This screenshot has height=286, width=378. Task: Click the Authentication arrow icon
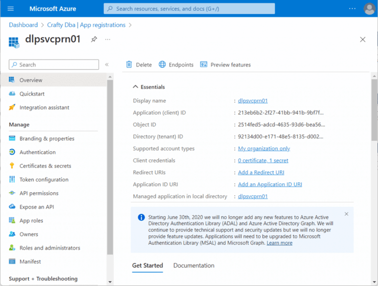coord(12,152)
